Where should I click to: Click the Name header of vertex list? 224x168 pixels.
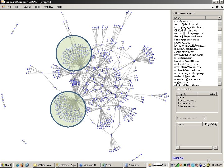pos(189,18)
